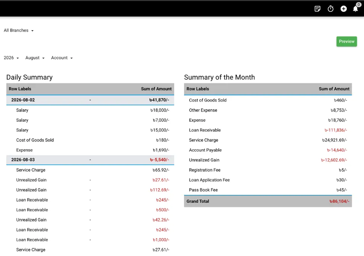Select the ৳65.92/- Service Charge amount
The height and width of the screenshot is (256, 364).
point(161,170)
